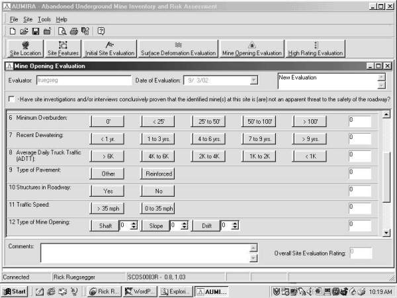Viewport: 397px width, 298px height.
Task: Open the Surface Deformation Evaluation section
Action: 178,48
